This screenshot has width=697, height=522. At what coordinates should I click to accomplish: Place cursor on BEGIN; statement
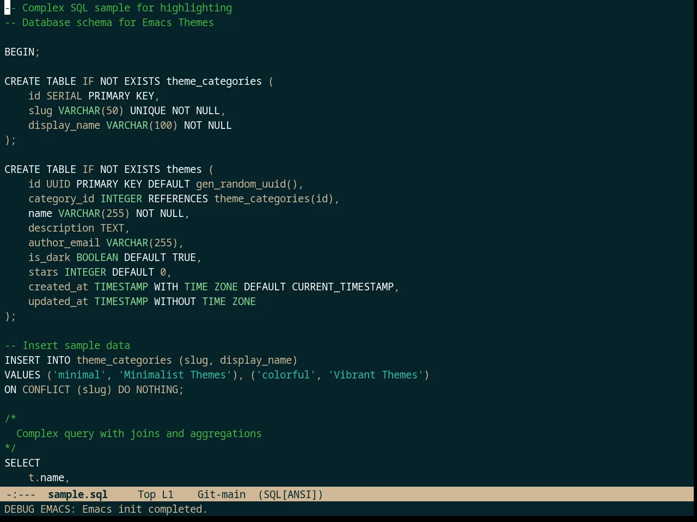click(22, 52)
